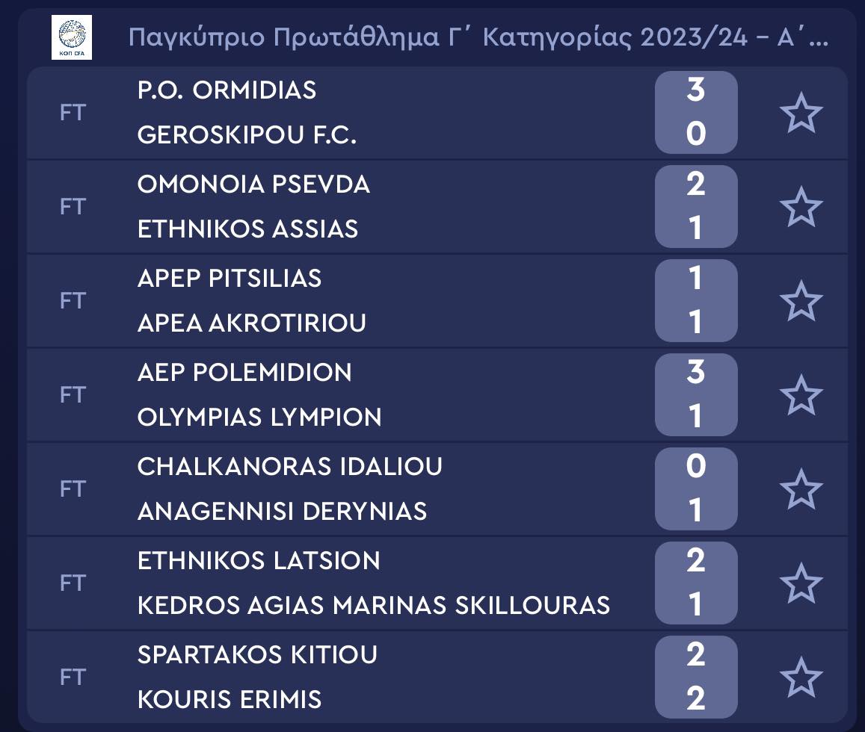Click the 2-2 score for Spartakos Kitiou match
Viewport: 865px width, 732px height.
pyautogui.click(x=696, y=677)
